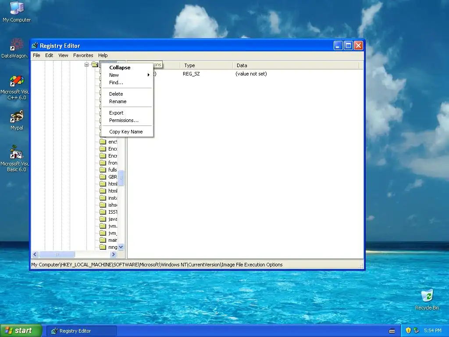Open the Help menu
This screenshot has height=337, width=449.
103,55
